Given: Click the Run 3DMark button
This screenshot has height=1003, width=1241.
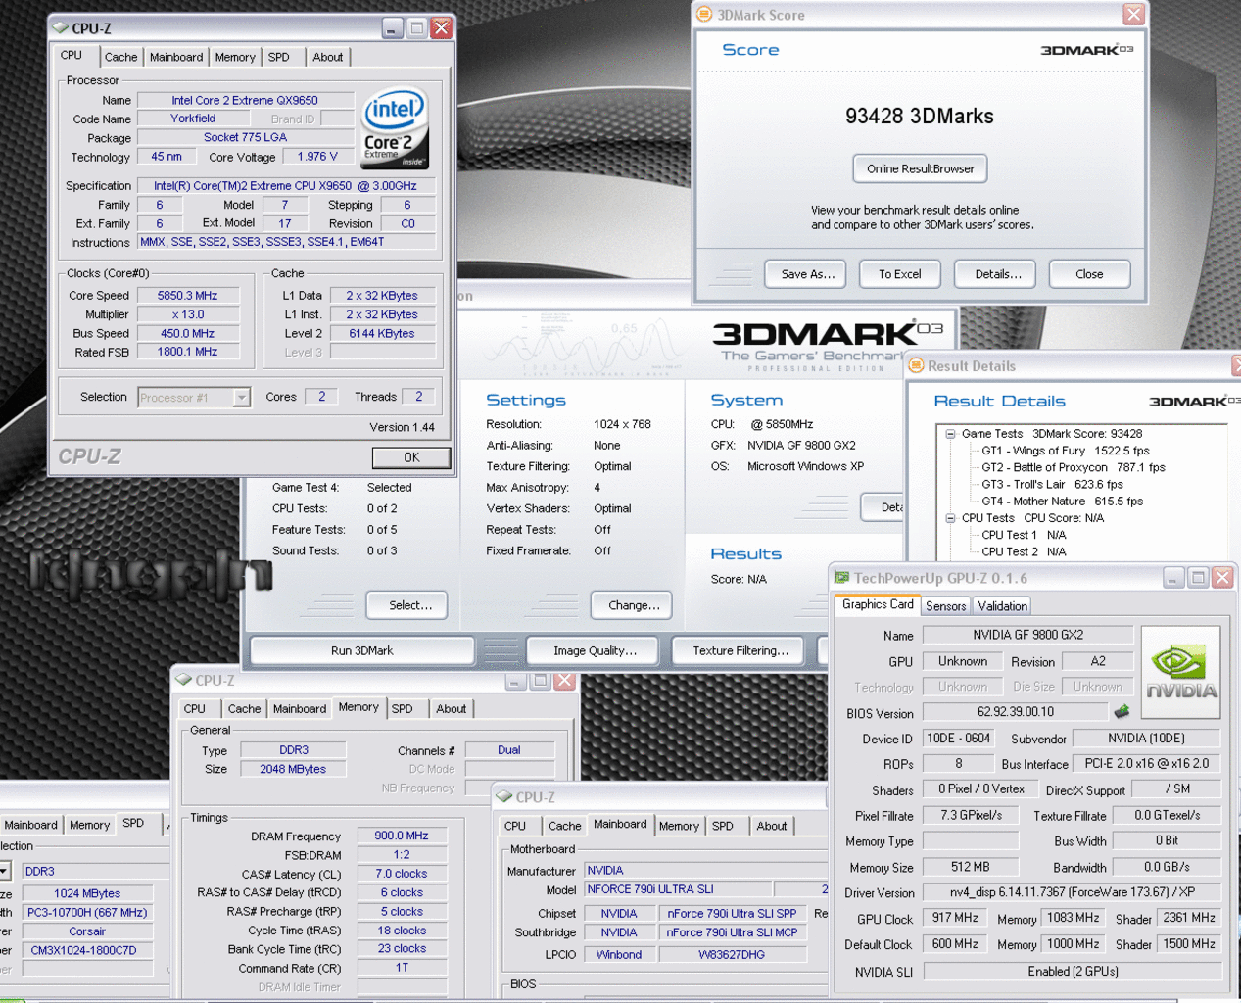Looking at the screenshot, I should click(362, 650).
